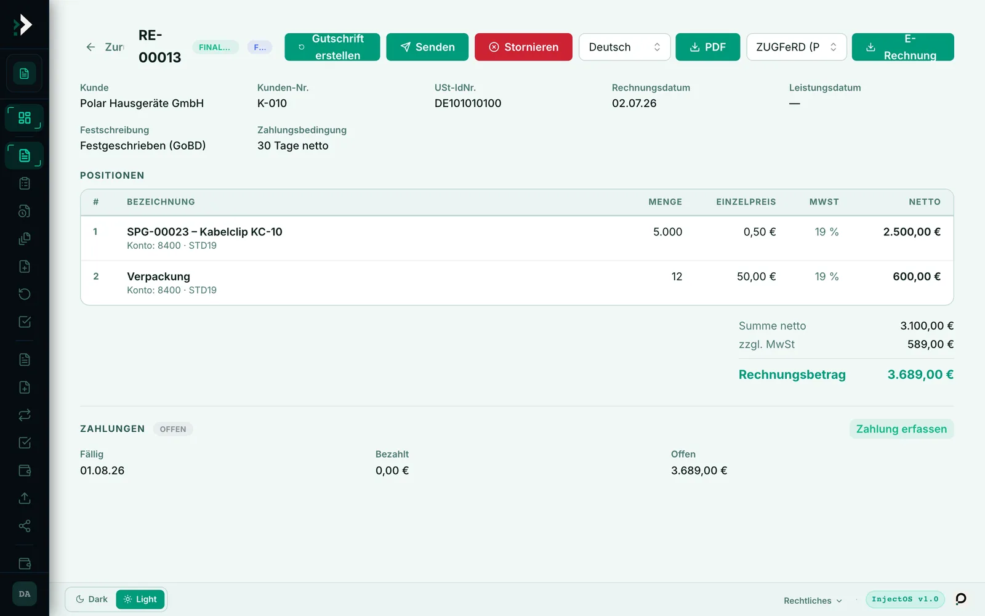Click the RE-00013 invoice number heading
Viewport: 985px width, 616px height.
pyautogui.click(x=159, y=46)
